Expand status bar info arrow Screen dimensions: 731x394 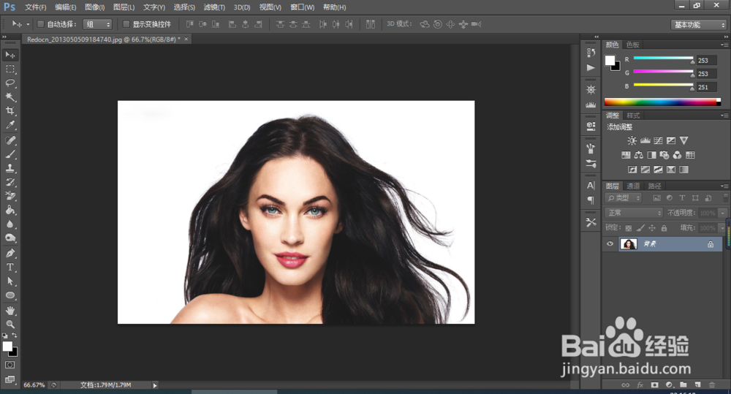(155, 385)
